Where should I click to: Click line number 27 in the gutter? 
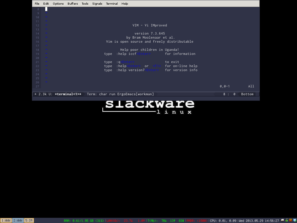37,86
